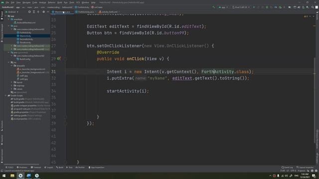The height and width of the screenshot is (179, 319).
Task: Open the Android view selector dropdown
Action: tap(12, 12)
